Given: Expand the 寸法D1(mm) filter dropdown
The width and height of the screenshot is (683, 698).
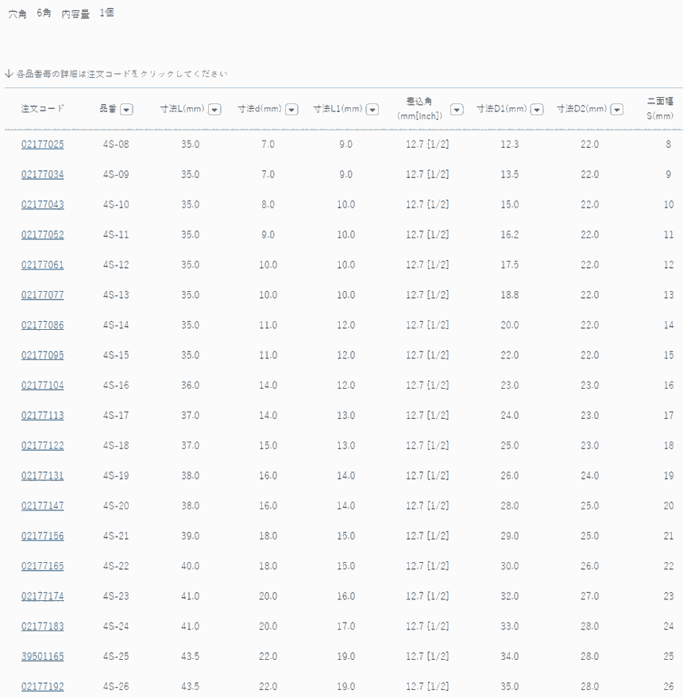Looking at the screenshot, I should pyautogui.click(x=537, y=109).
